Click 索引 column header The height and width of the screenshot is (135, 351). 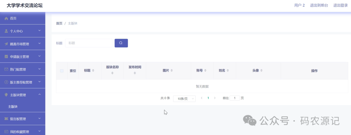(x=73, y=71)
